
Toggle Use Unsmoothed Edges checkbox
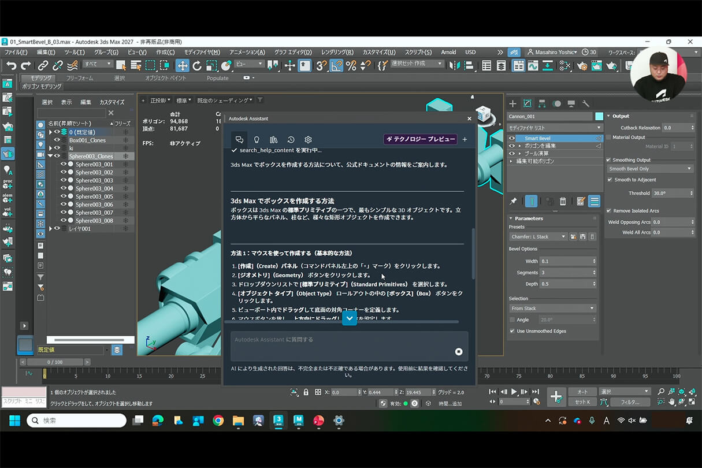click(x=512, y=331)
